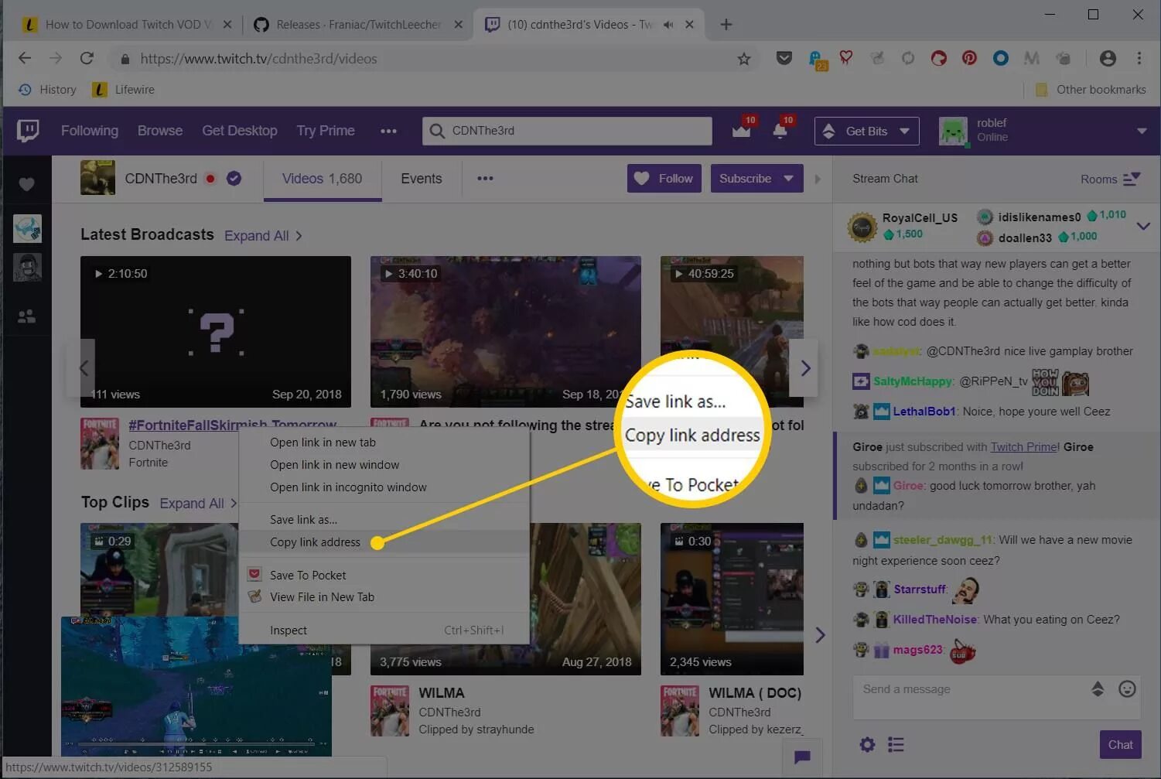Collapse the stream chat panel arrow
Viewport: 1161px width, 779px height.
click(x=818, y=179)
